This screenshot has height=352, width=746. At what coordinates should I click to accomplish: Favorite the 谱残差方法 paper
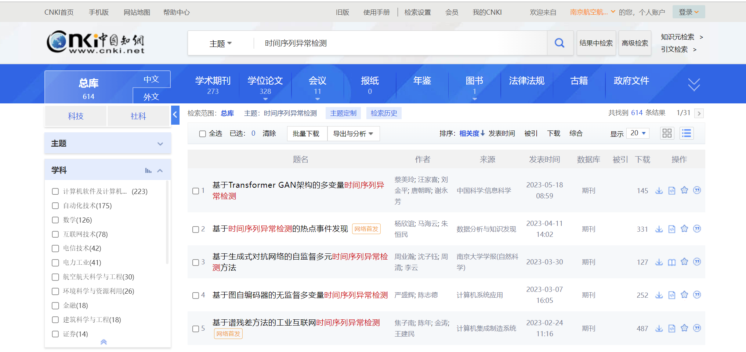click(x=684, y=328)
